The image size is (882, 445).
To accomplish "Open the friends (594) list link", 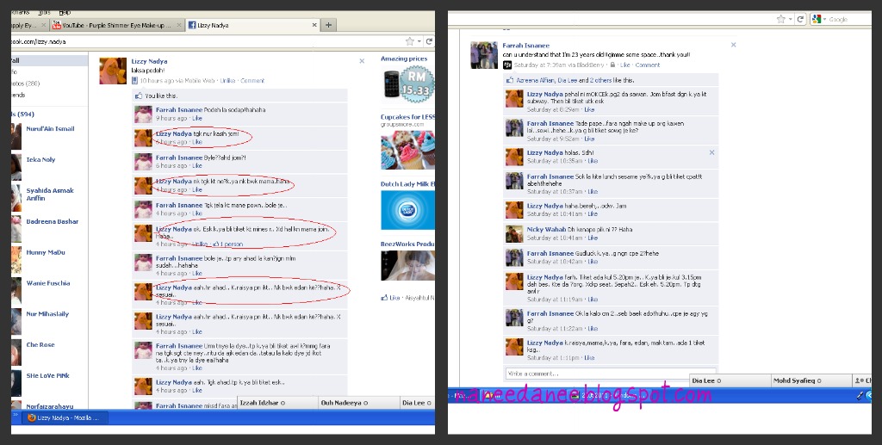I will click(23, 114).
